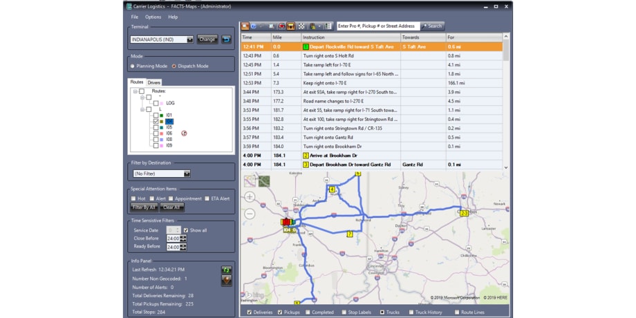The height and width of the screenshot is (318, 636).
Task: Select the I04 route tree item
Action: click(169, 121)
